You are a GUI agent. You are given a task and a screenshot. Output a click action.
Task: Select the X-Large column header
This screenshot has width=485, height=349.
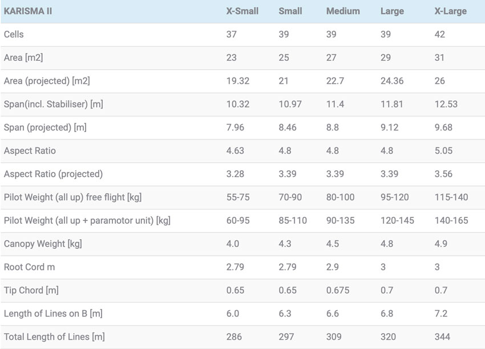point(451,11)
